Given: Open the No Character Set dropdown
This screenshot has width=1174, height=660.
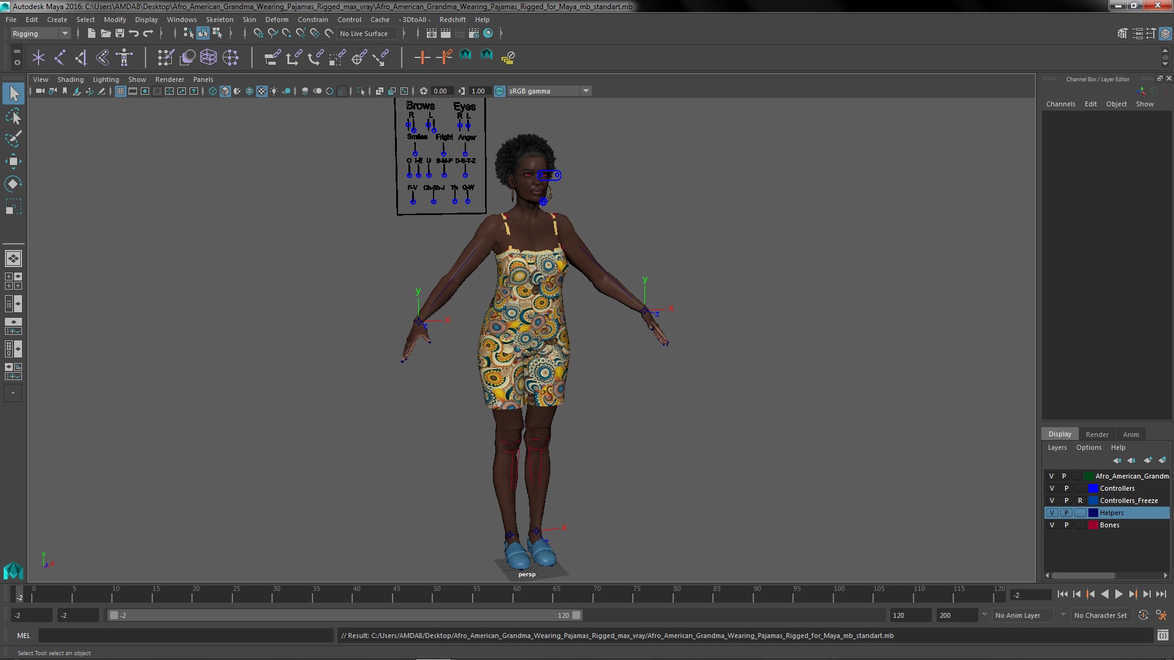Looking at the screenshot, I should 1101,615.
